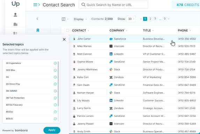Click phone (415) 356-4592

pyautogui.click(x=187, y=39)
